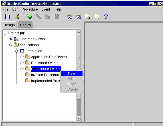Image resolution: width=163 pixels, height=126 pixels.
Task: Switch to the Deploy tab
Action: coord(25,25)
